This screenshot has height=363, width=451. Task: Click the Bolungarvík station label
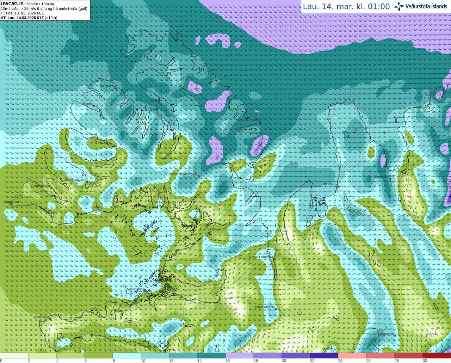pos(105,86)
